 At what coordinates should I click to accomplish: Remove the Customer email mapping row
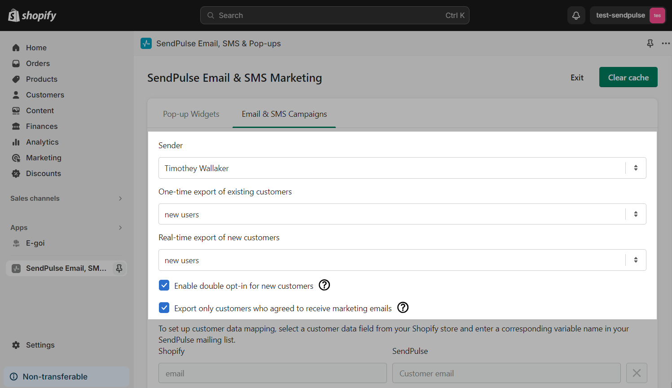tap(637, 373)
